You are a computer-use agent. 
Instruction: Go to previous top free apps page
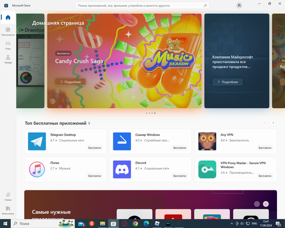[264, 123]
